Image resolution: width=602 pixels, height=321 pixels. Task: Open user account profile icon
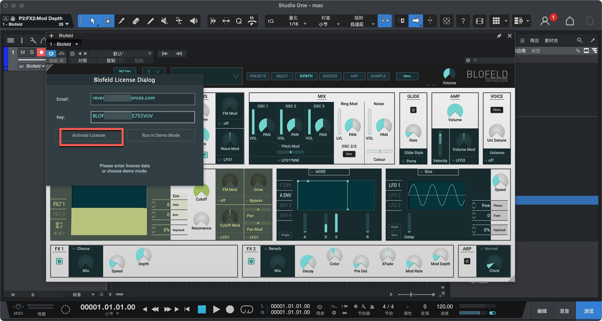545,21
